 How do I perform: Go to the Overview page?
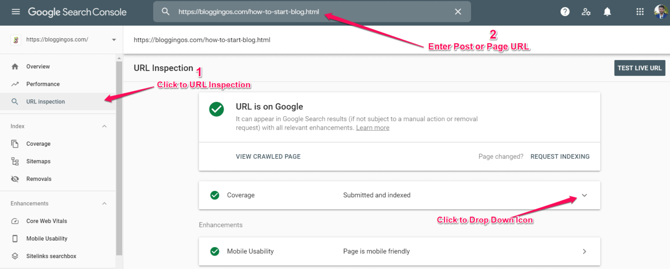pyautogui.click(x=38, y=66)
